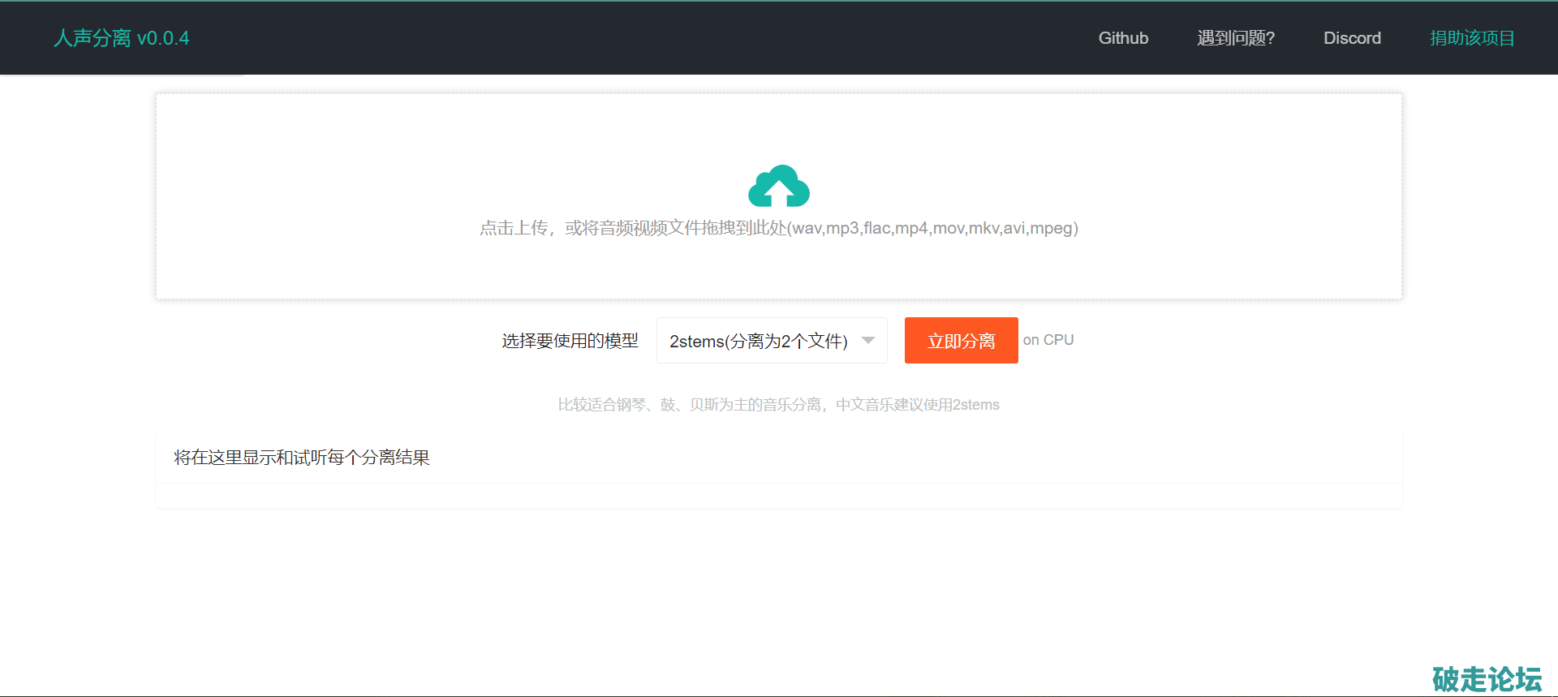
Task: Click the gray 2stems recommendation hint
Action: point(778,405)
